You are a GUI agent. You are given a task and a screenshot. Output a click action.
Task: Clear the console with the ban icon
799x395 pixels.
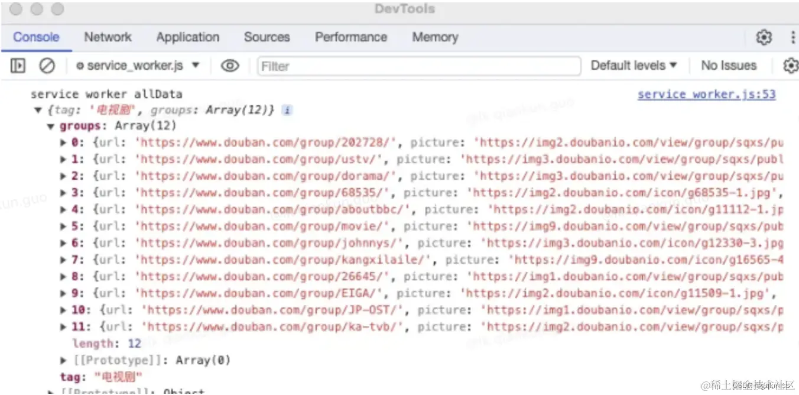47,66
